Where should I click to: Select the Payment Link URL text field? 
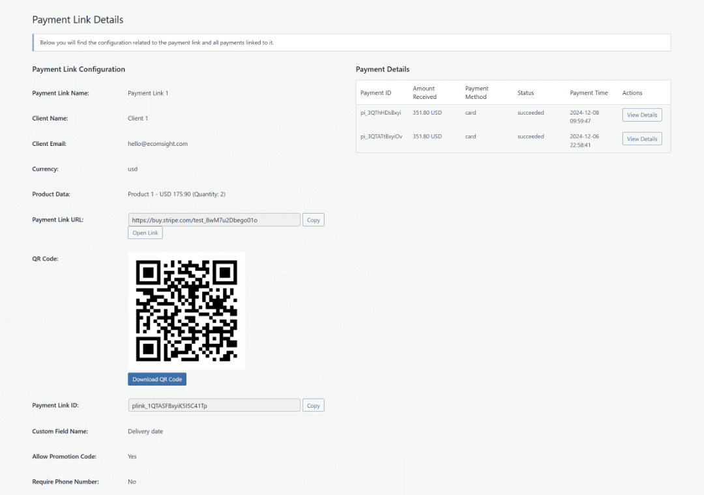(x=214, y=219)
